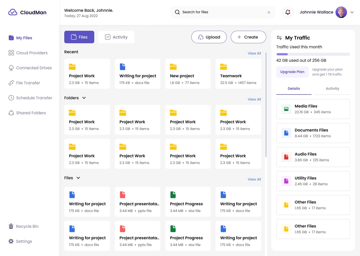This screenshot has height=256, width=360.
Task: Switch to the Activity tab beside Files
Action: 116,37
